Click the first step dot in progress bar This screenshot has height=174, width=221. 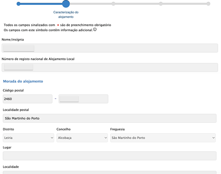pyautogui.click(x=18, y=4)
